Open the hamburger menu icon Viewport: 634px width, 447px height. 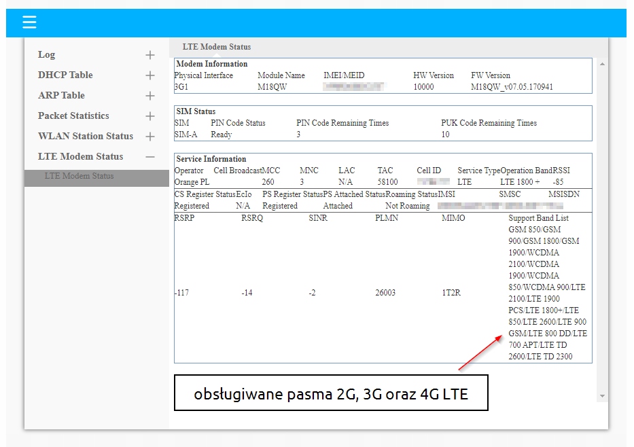pos(29,22)
